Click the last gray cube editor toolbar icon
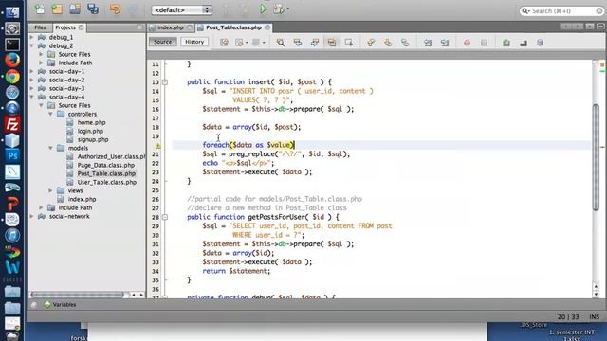This screenshot has width=607, height=341. [541, 43]
